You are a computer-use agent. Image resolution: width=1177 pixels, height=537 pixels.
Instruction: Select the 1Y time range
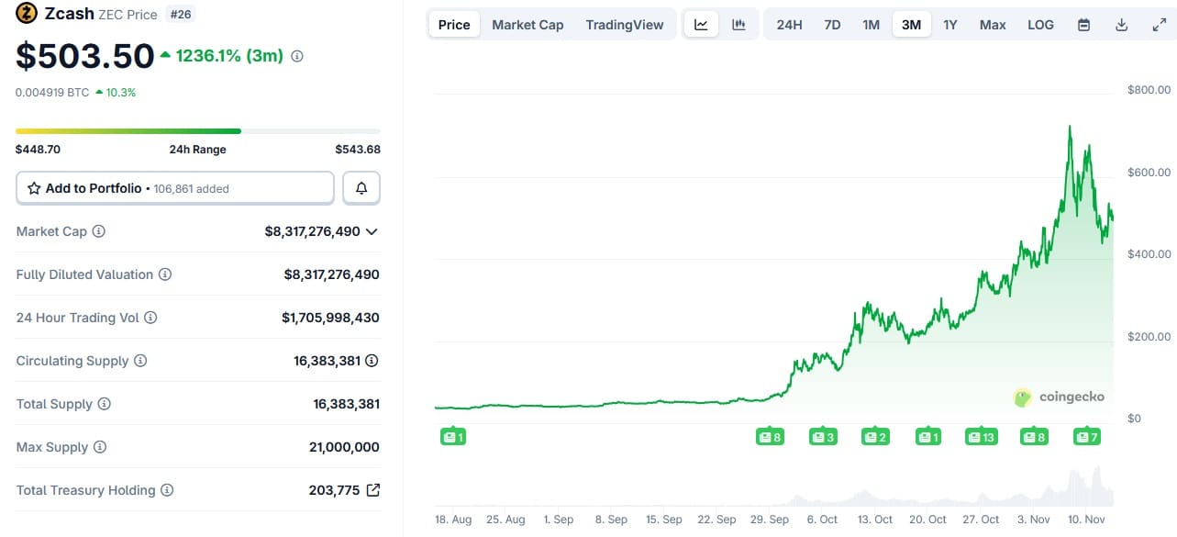tap(950, 25)
